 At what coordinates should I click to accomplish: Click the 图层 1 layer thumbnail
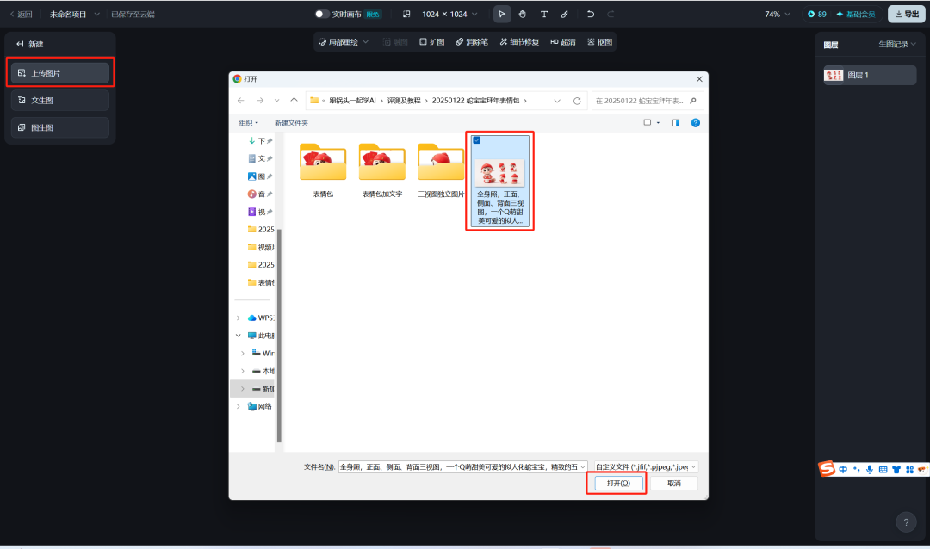[834, 76]
